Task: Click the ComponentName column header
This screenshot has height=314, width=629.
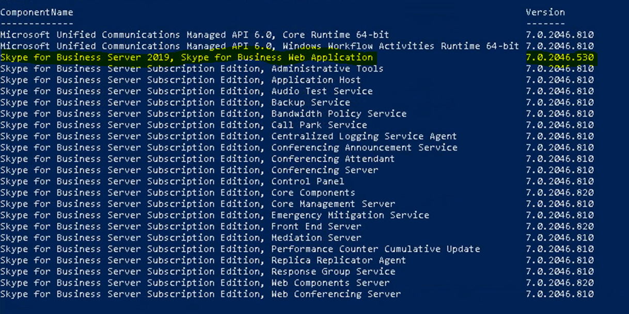Action: click(x=37, y=12)
